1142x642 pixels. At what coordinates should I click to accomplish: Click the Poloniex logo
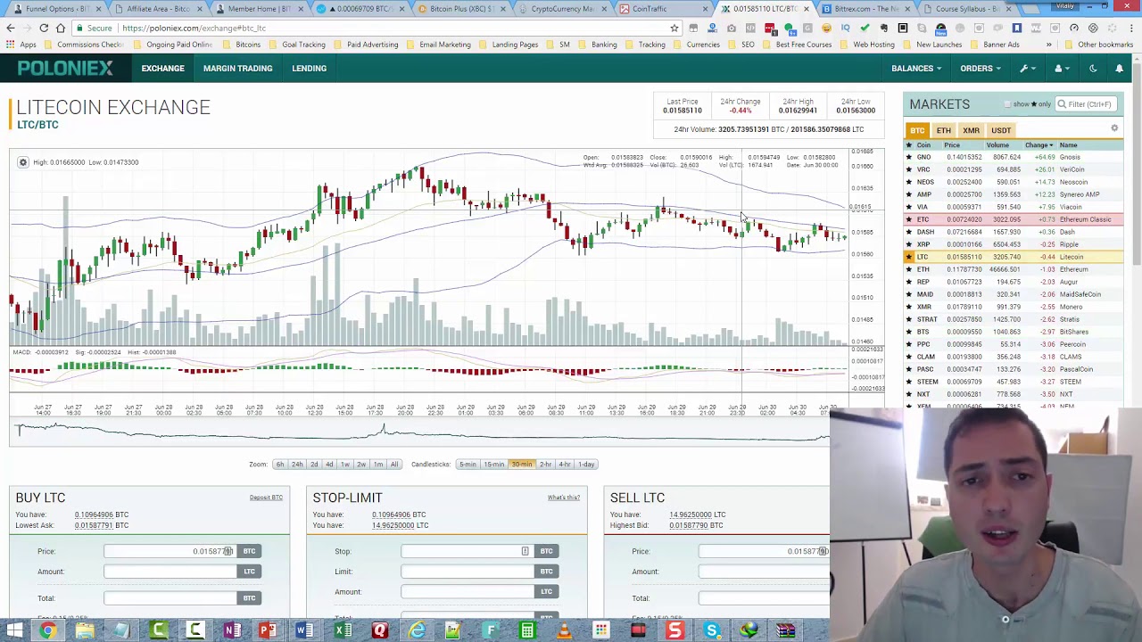pos(65,68)
